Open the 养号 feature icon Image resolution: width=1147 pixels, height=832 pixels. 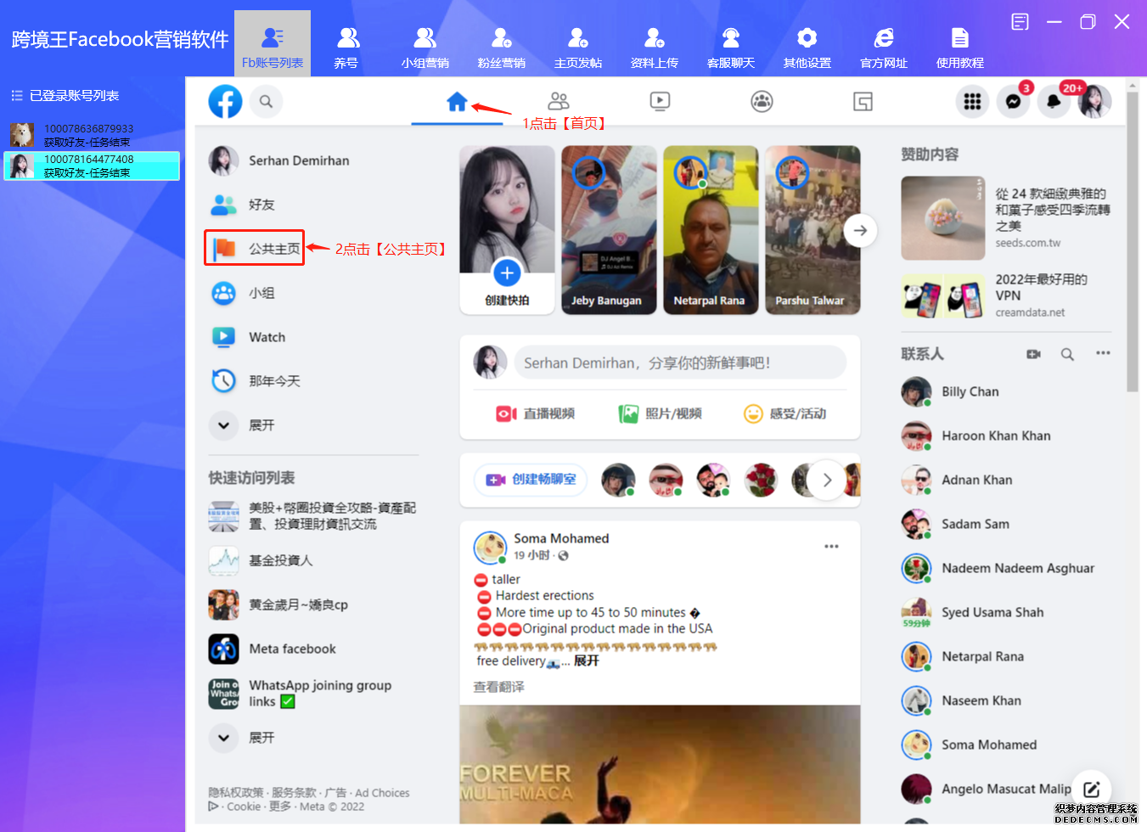click(x=347, y=42)
